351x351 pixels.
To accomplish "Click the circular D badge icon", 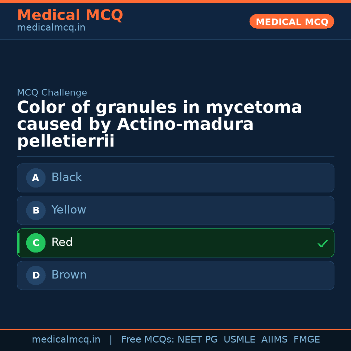I will 36,275.
